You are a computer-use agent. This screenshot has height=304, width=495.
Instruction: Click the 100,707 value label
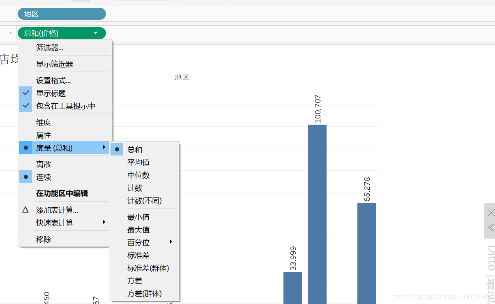(318, 109)
